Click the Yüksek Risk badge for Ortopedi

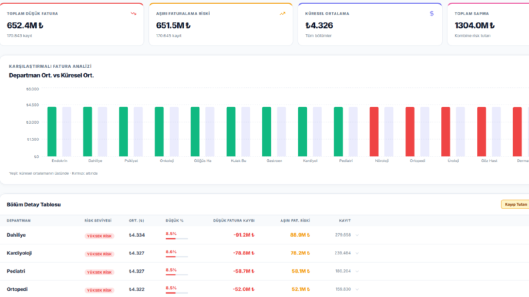pos(99,290)
